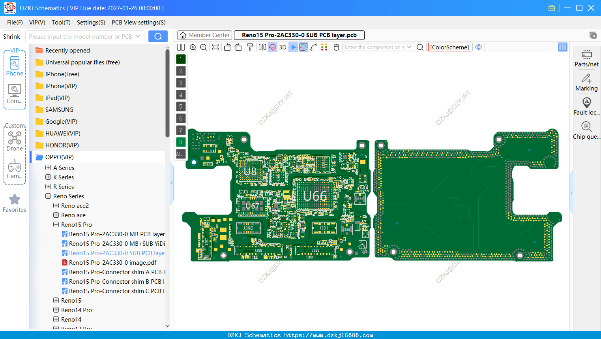This screenshot has height=339, width=601.
Task: Collapse the Reno Series node
Action: (x=48, y=196)
